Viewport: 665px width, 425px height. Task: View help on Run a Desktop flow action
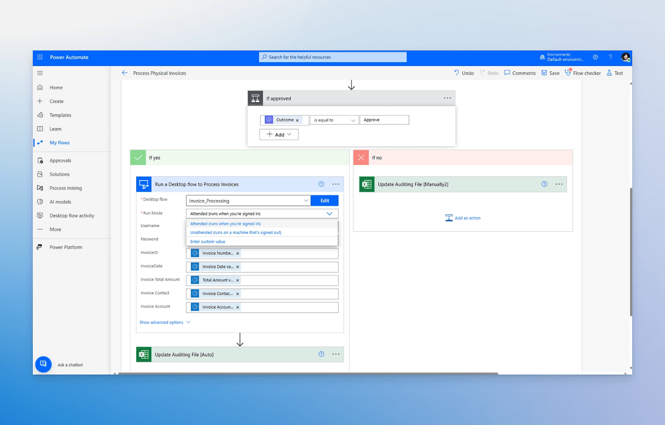(x=321, y=184)
